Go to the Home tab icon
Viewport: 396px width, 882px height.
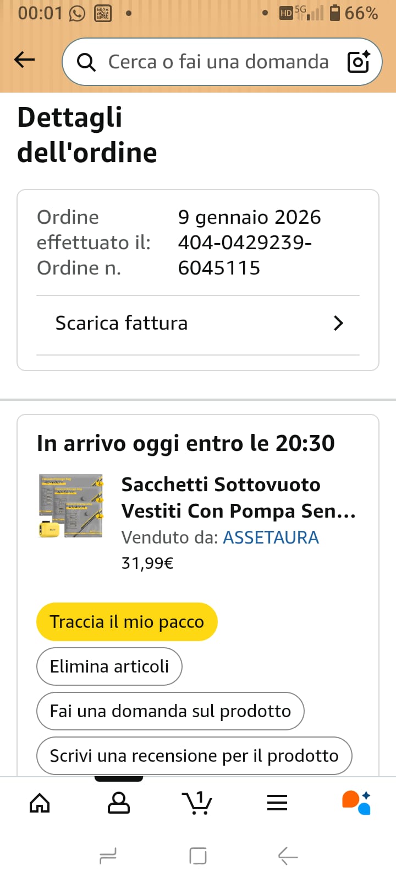[x=40, y=803]
